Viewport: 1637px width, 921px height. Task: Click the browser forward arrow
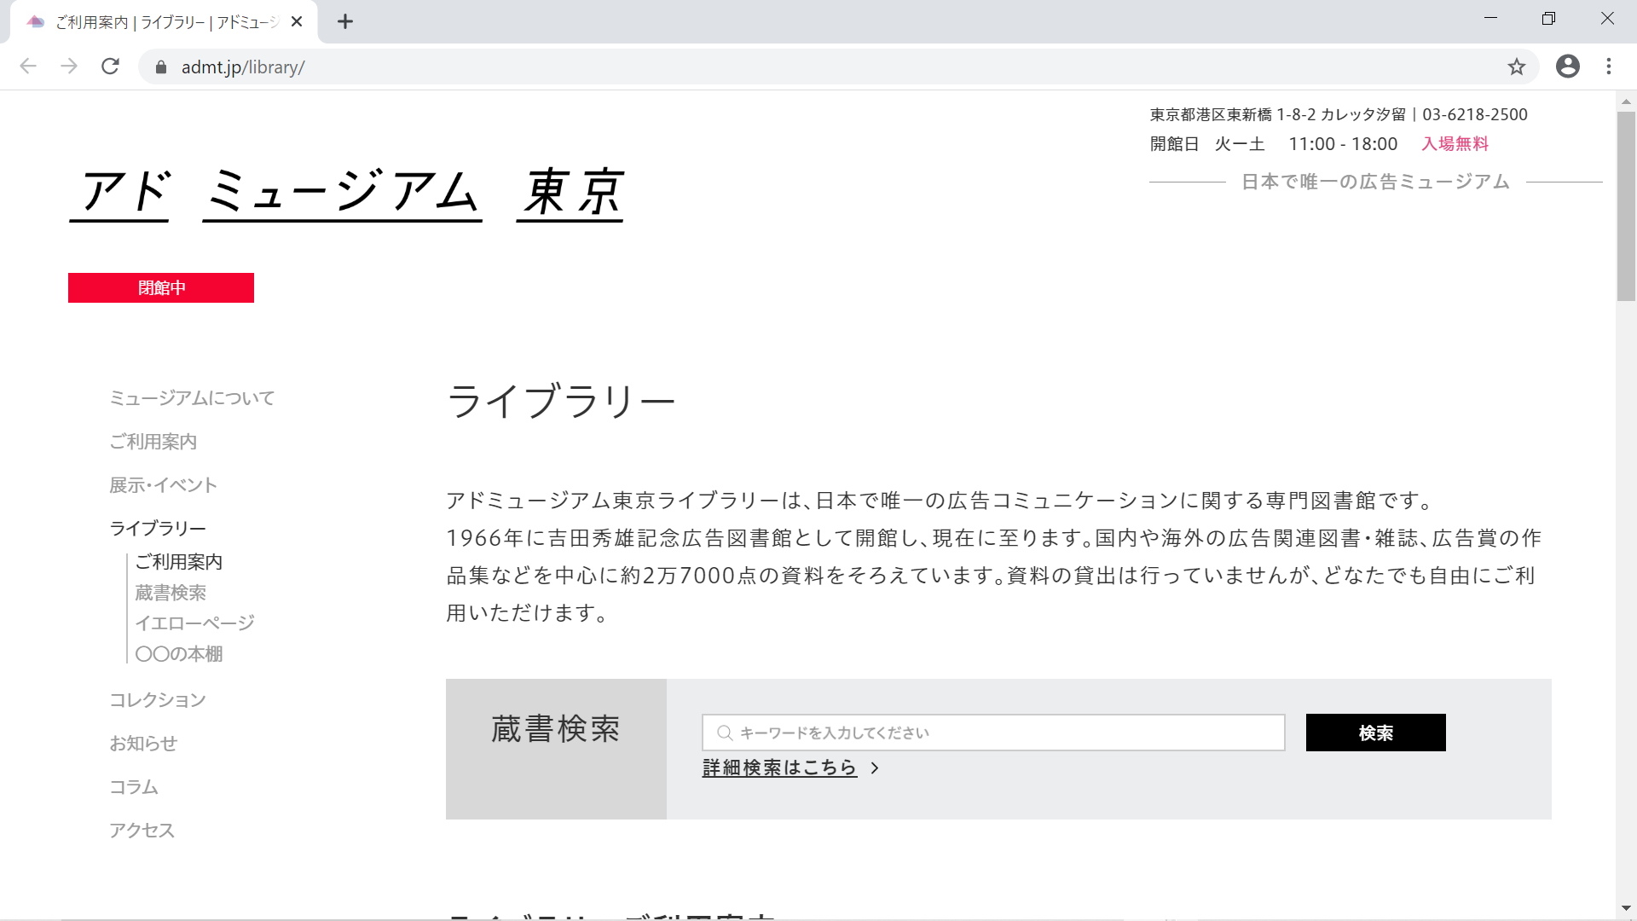click(x=69, y=67)
